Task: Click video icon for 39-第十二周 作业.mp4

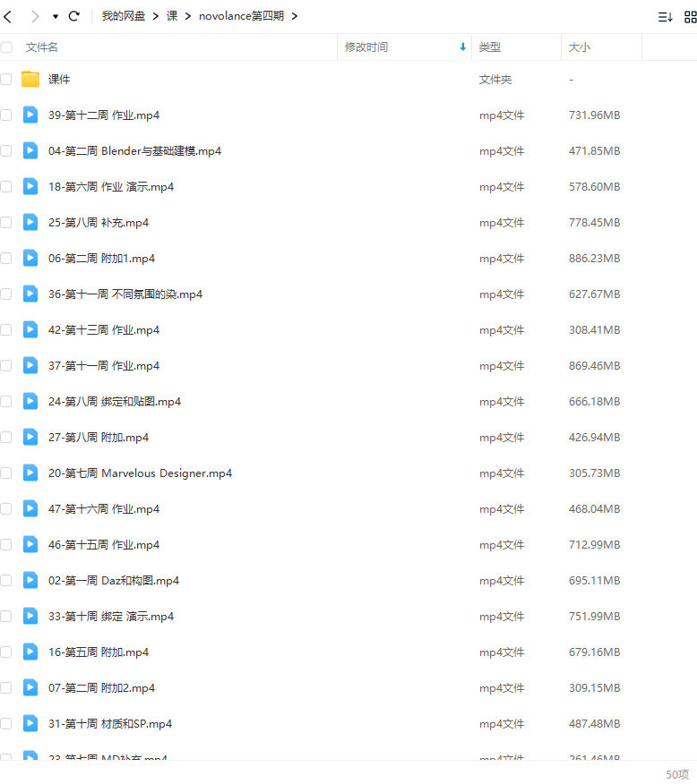Action: (x=30, y=115)
